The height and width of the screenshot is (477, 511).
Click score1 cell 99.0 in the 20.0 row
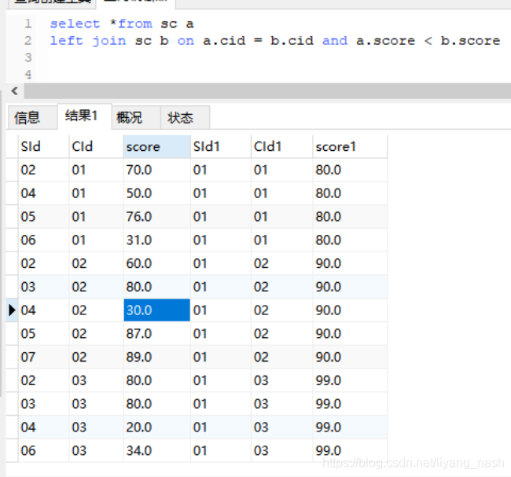pos(350,427)
